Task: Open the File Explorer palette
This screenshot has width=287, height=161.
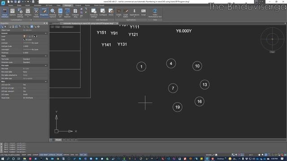Action: pos(67,13)
